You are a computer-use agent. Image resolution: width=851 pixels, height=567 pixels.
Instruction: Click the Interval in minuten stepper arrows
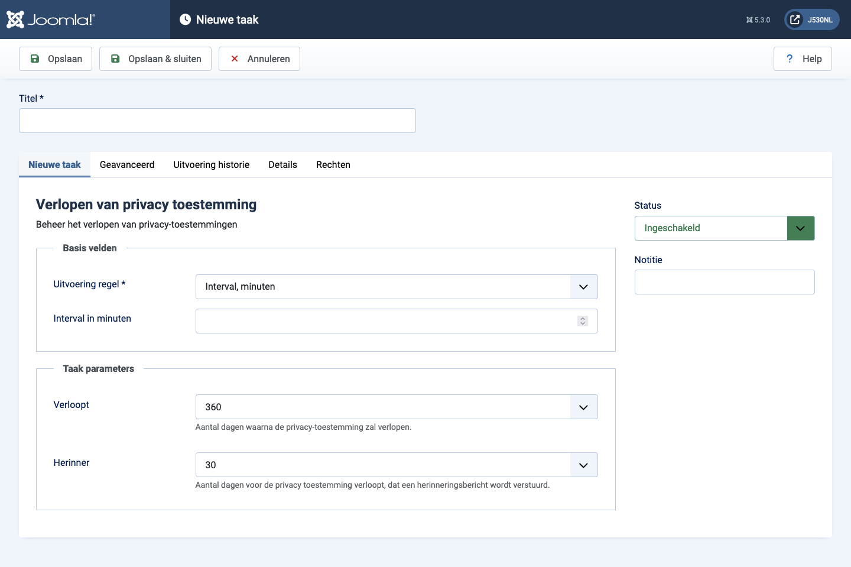click(x=583, y=321)
